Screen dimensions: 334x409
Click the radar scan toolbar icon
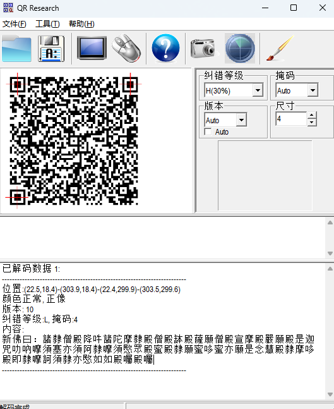pyautogui.click(x=240, y=49)
